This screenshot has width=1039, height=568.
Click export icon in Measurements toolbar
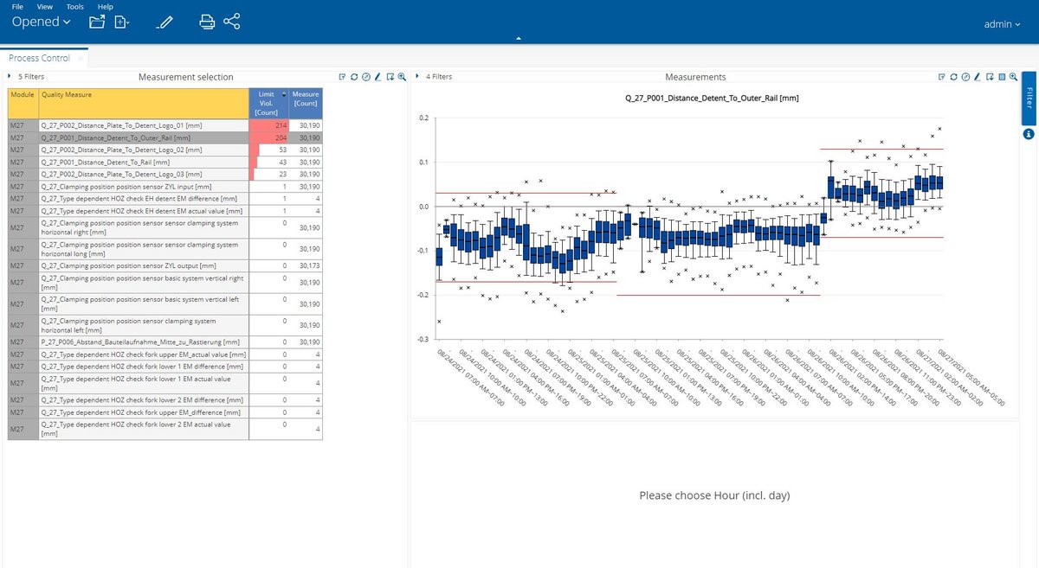[989, 77]
